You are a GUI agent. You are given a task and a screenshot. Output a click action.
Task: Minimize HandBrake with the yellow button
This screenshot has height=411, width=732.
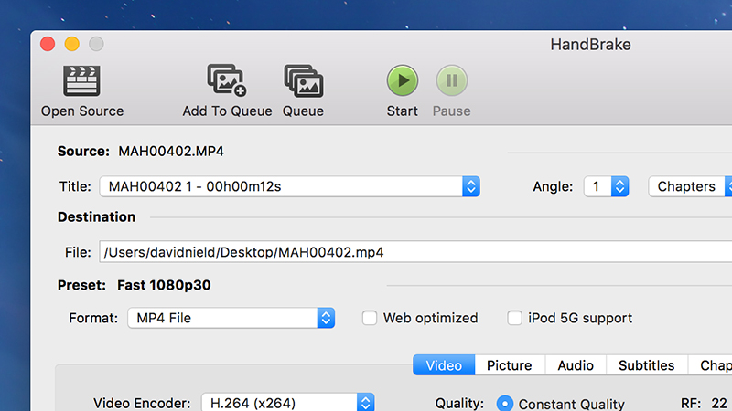tap(72, 44)
